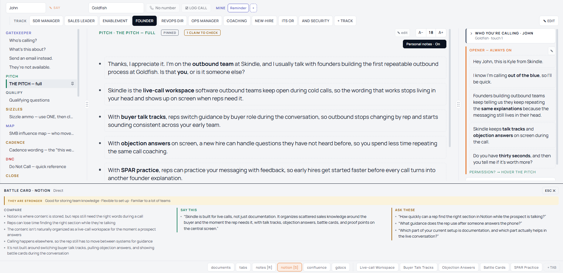The height and width of the screenshot is (273, 563).
Task: Open Sizzle ammo item
Action: click(x=41, y=117)
